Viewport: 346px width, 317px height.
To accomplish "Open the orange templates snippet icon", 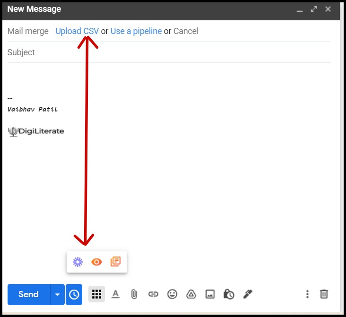I will [x=115, y=262].
